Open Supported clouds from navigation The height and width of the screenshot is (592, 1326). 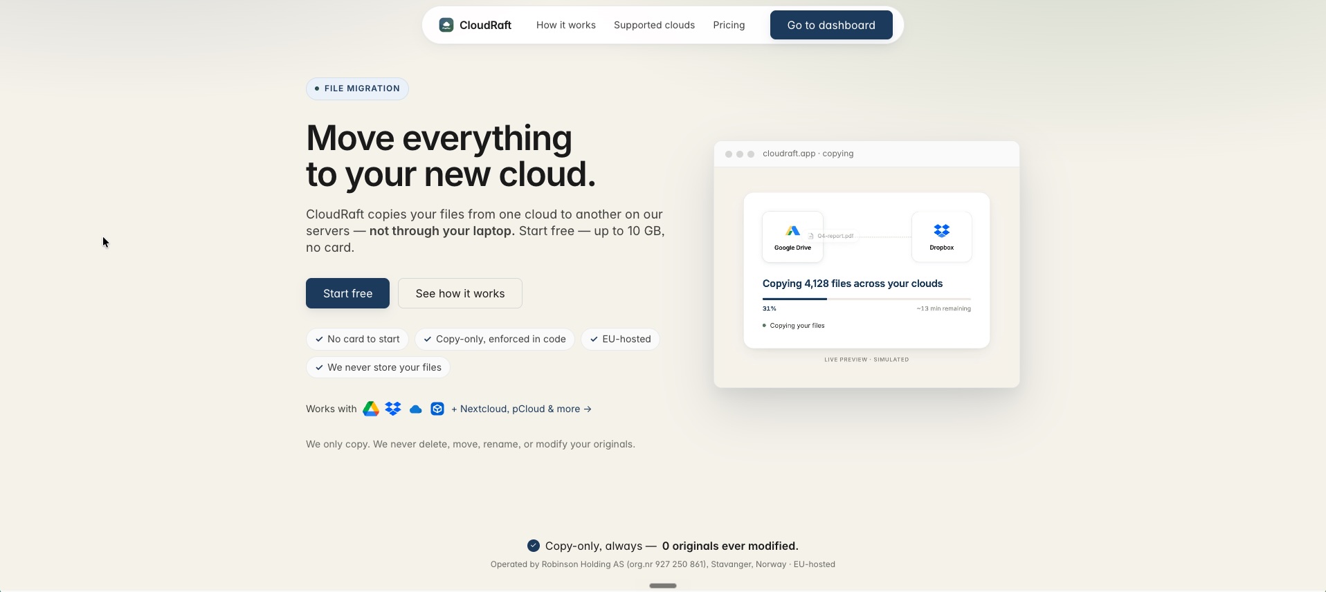click(x=654, y=25)
